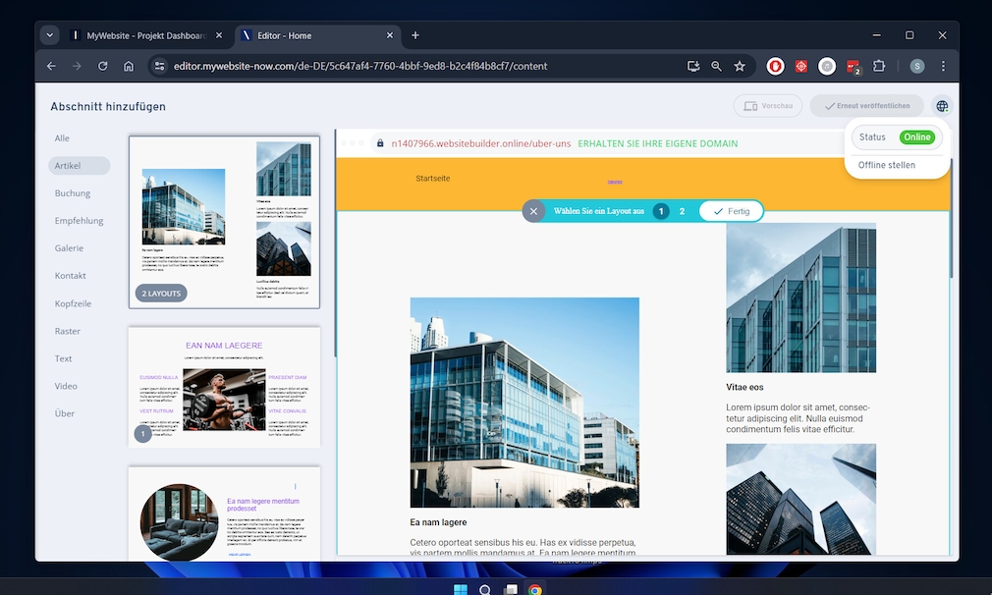Select layout option 2
Viewport: 992px width, 595px height.
[x=682, y=211]
